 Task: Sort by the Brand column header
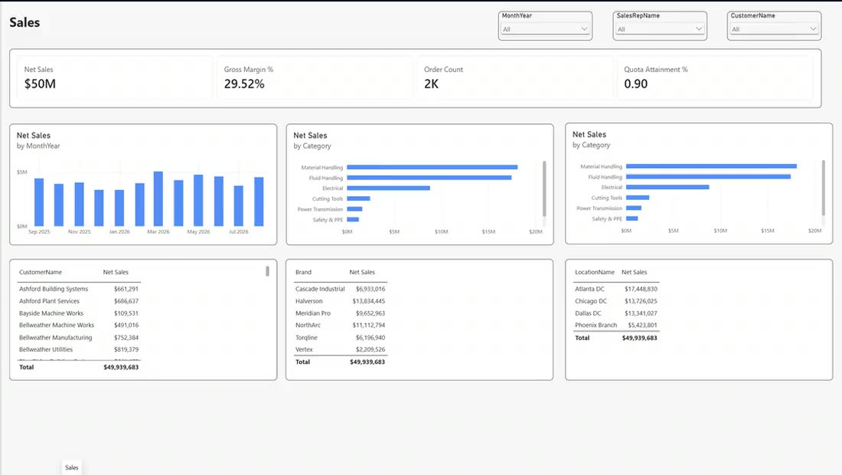[303, 273]
